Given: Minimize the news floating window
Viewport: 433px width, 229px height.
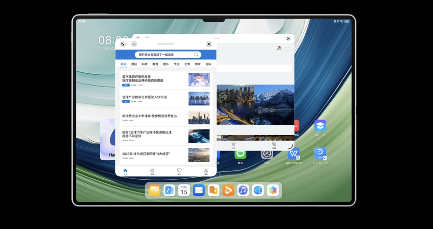Looking at the screenshot, I should click(134, 44).
